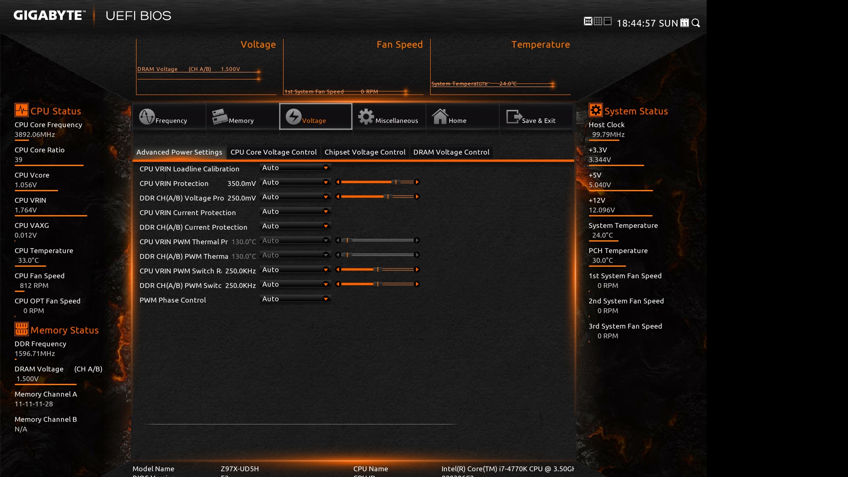
Task: Open Save & Exit menu
Action: (x=530, y=117)
